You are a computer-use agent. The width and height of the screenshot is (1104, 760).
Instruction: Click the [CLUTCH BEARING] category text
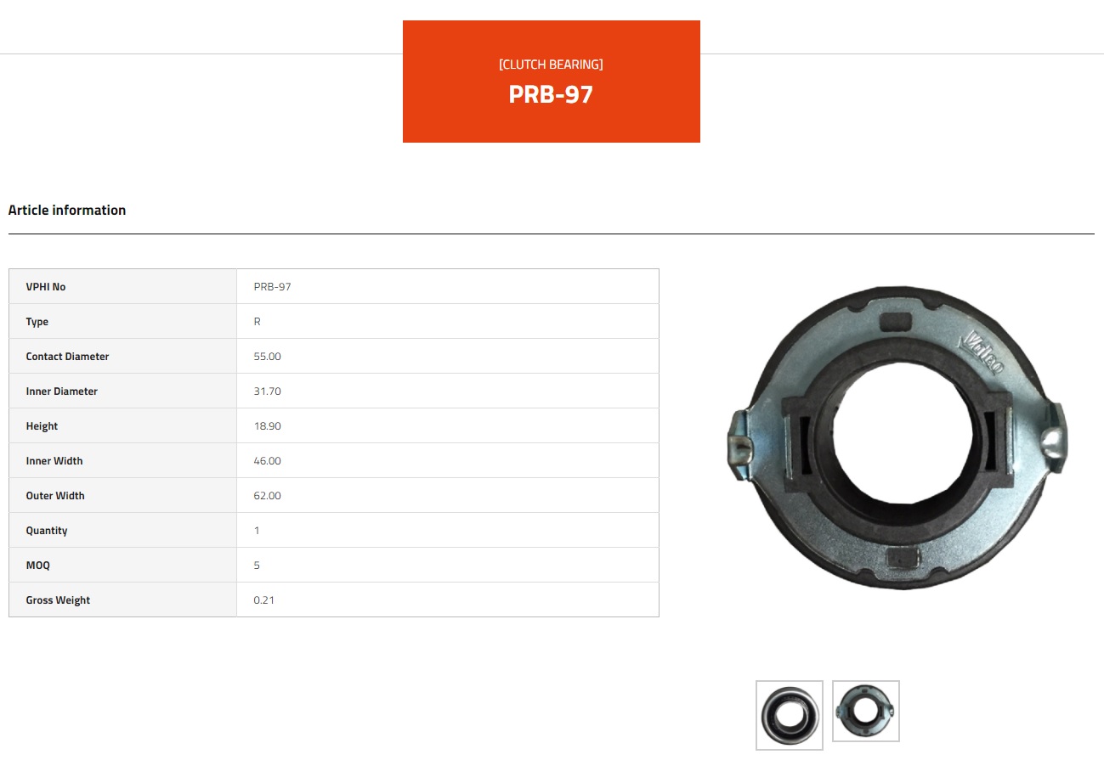click(x=552, y=65)
